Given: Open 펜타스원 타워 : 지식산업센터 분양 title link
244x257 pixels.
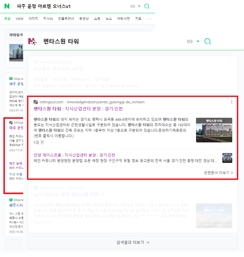Looking at the screenshot, I should pyautogui.click(x=78, y=109).
